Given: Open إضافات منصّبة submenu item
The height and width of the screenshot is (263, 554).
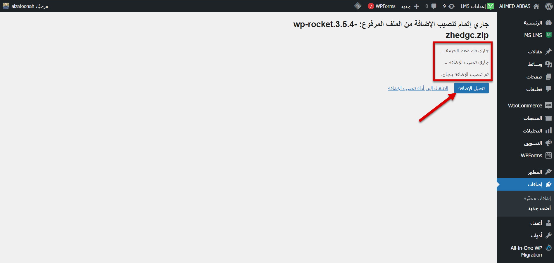Looking at the screenshot, I should tap(537, 198).
